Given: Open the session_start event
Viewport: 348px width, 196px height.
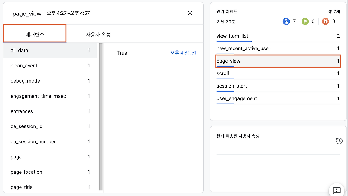Looking at the screenshot, I should pos(232,86).
